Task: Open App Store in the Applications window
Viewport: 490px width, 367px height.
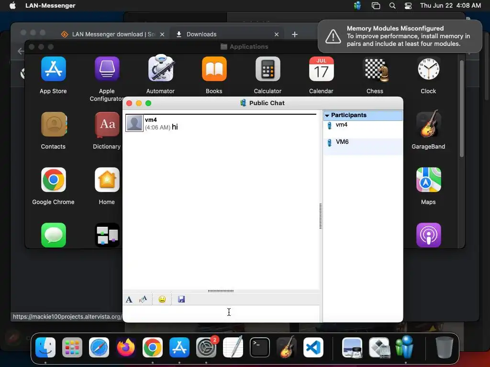Action: pyautogui.click(x=54, y=69)
